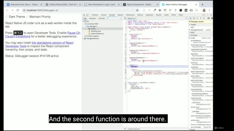Collapse the top tree node
The image size is (234, 131).
pyautogui.click(x=83, y=21)
